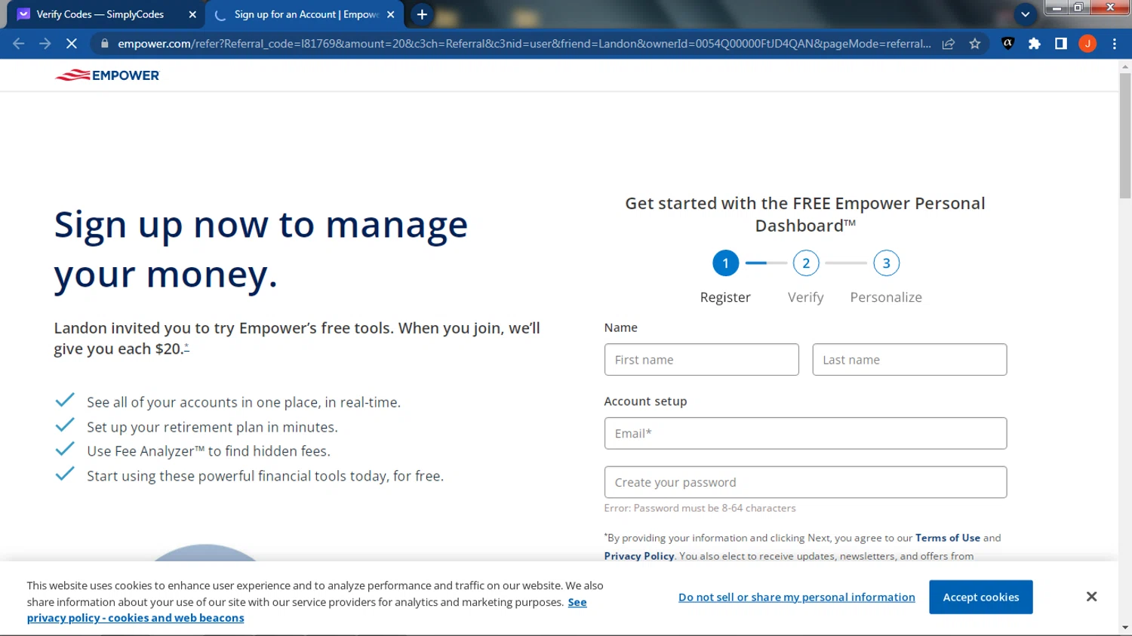Minimize the browser window

pos(1057,8)
